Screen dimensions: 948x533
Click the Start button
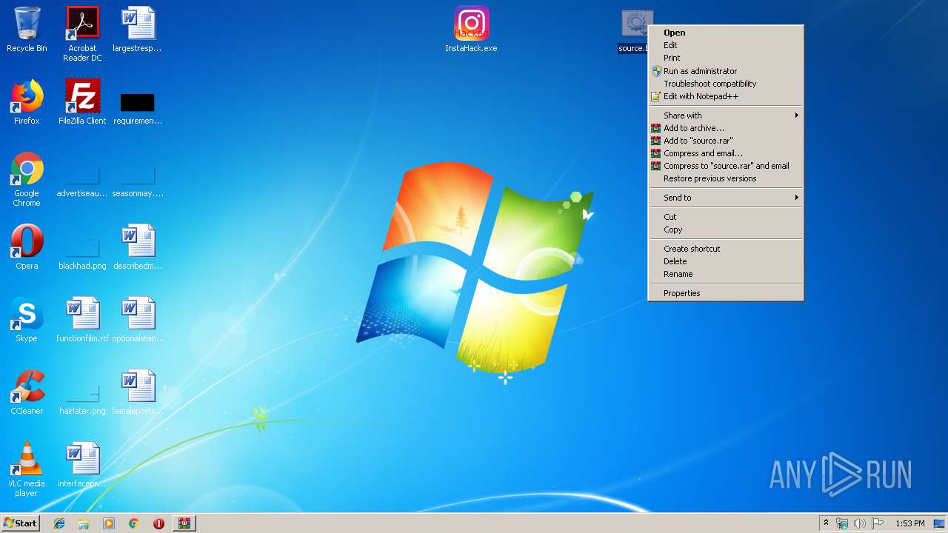click(x=20, y=523)
